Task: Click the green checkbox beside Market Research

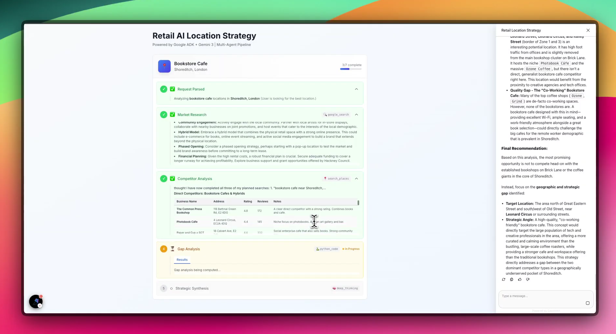Action: 173,115
